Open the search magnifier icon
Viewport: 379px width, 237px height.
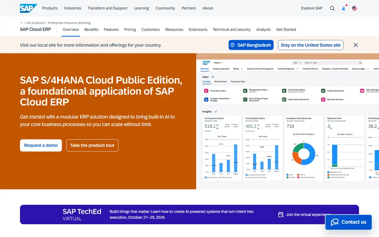(332, 8)
